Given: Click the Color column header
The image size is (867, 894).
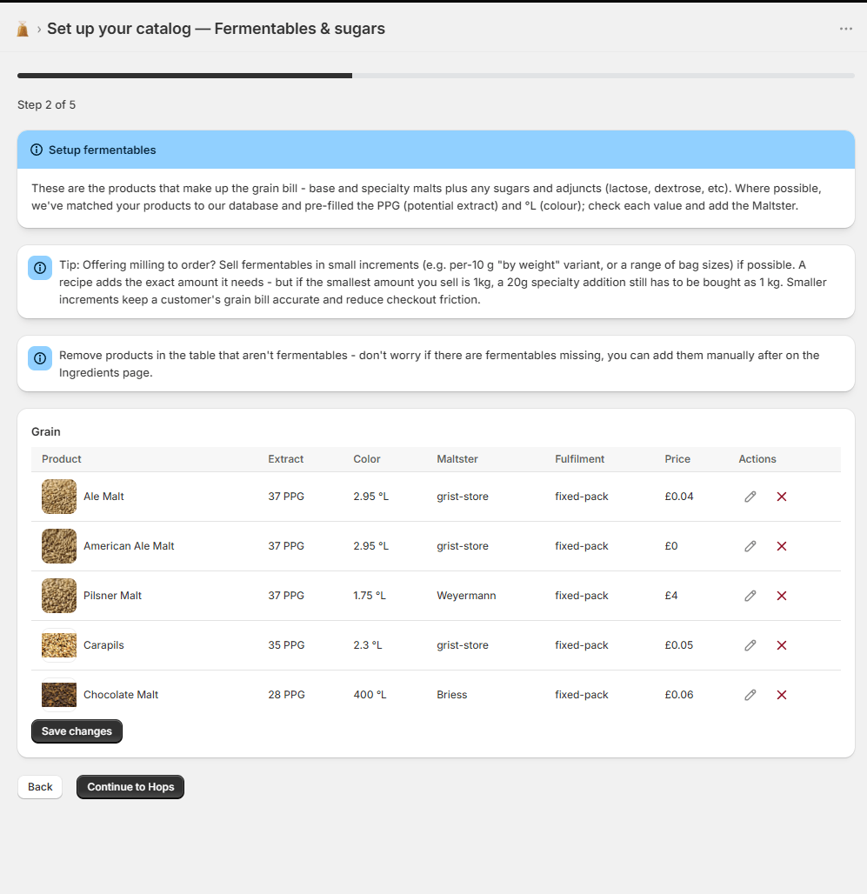Looking at the screenshot, I should [366, 459].
